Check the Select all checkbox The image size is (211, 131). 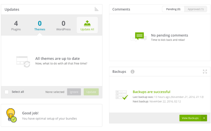pyautogui.click(x=7, y=92)
